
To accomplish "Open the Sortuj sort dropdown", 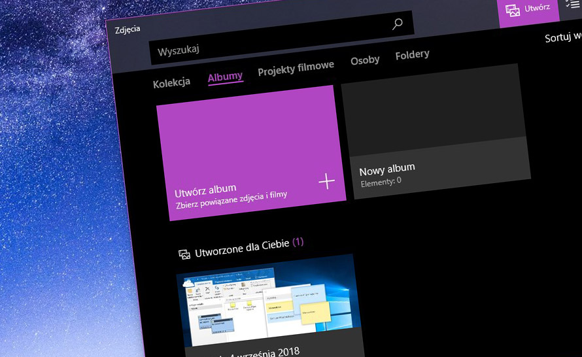I will point(562,37).
